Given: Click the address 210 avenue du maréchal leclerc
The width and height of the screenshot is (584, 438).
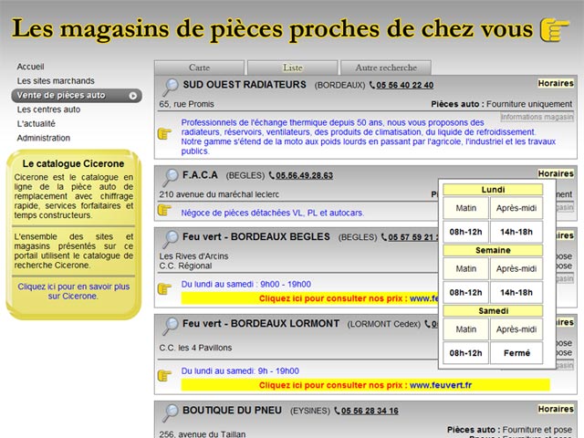Looking at the screenshot, I should coord(219,194).
